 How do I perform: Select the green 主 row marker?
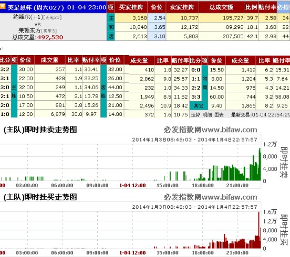coord(111,18)
